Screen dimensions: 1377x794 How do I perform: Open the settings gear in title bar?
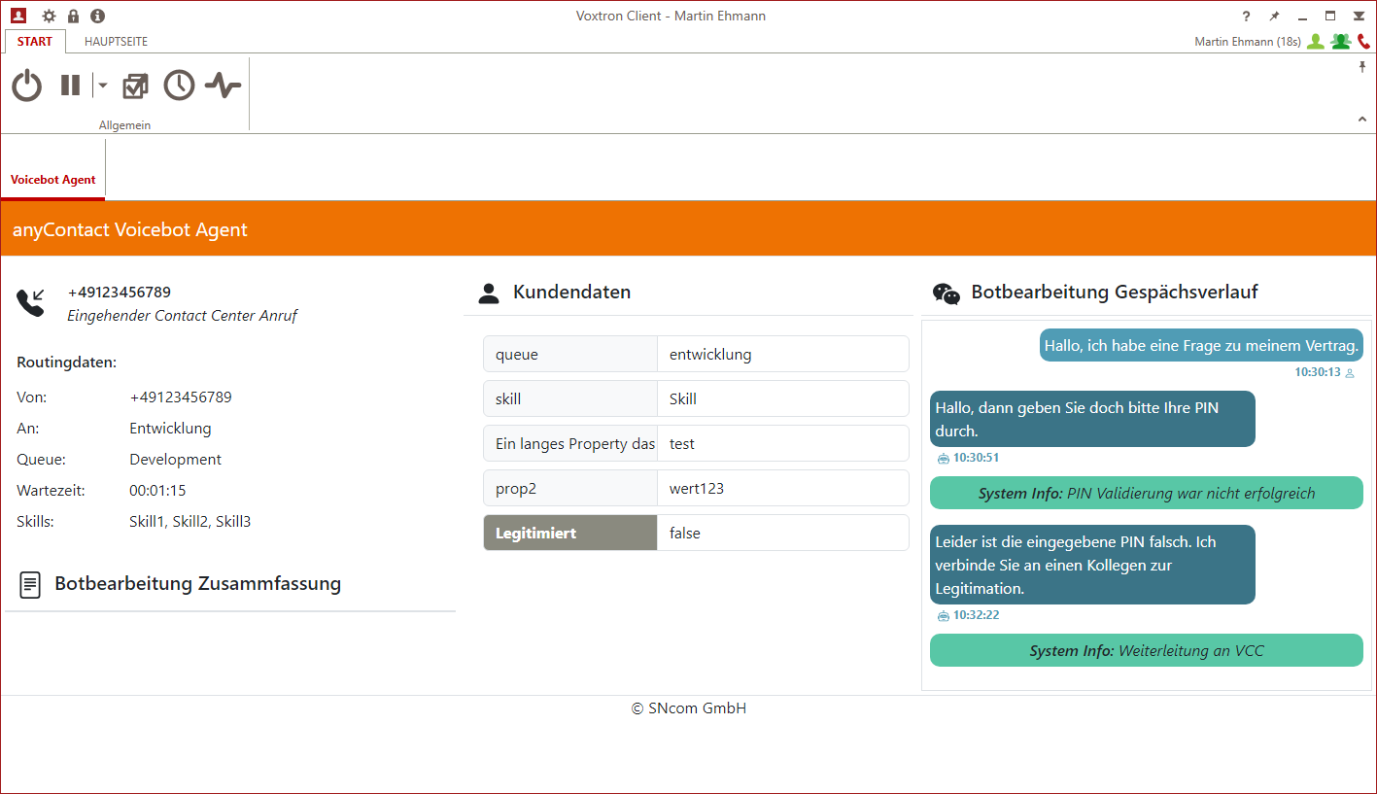click(49, 17)
